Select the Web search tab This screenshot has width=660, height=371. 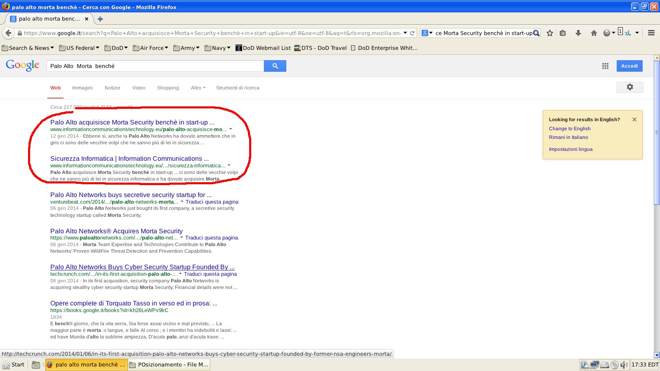[55, 88]
